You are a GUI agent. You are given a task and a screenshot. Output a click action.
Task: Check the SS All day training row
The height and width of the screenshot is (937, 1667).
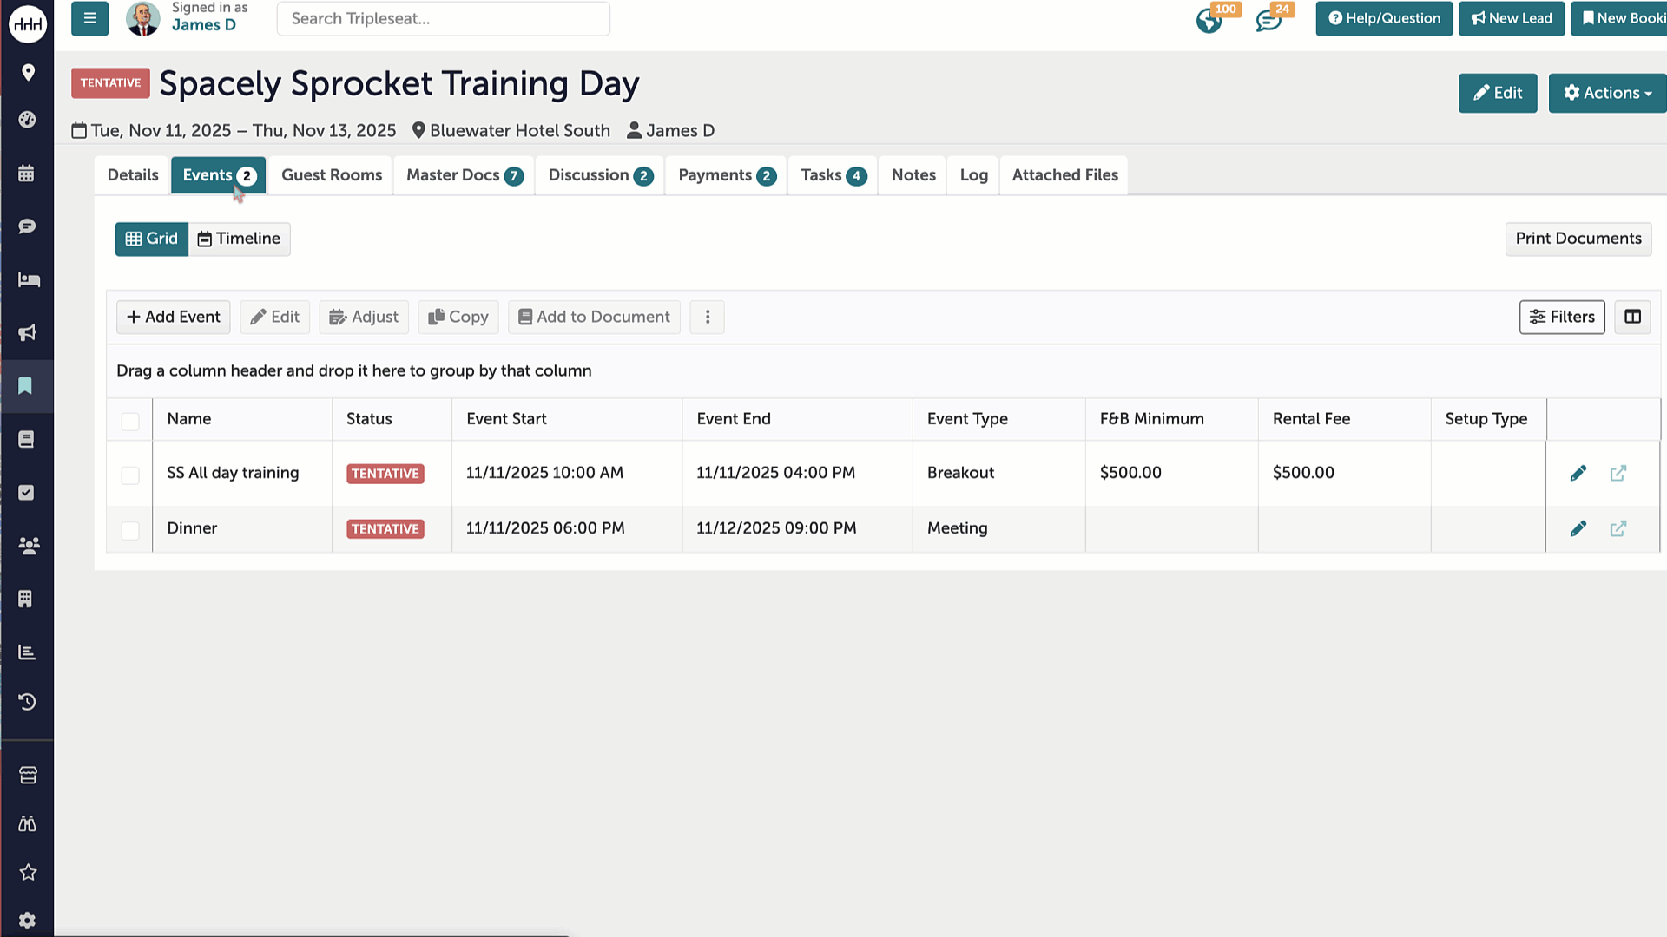point(130,475)
